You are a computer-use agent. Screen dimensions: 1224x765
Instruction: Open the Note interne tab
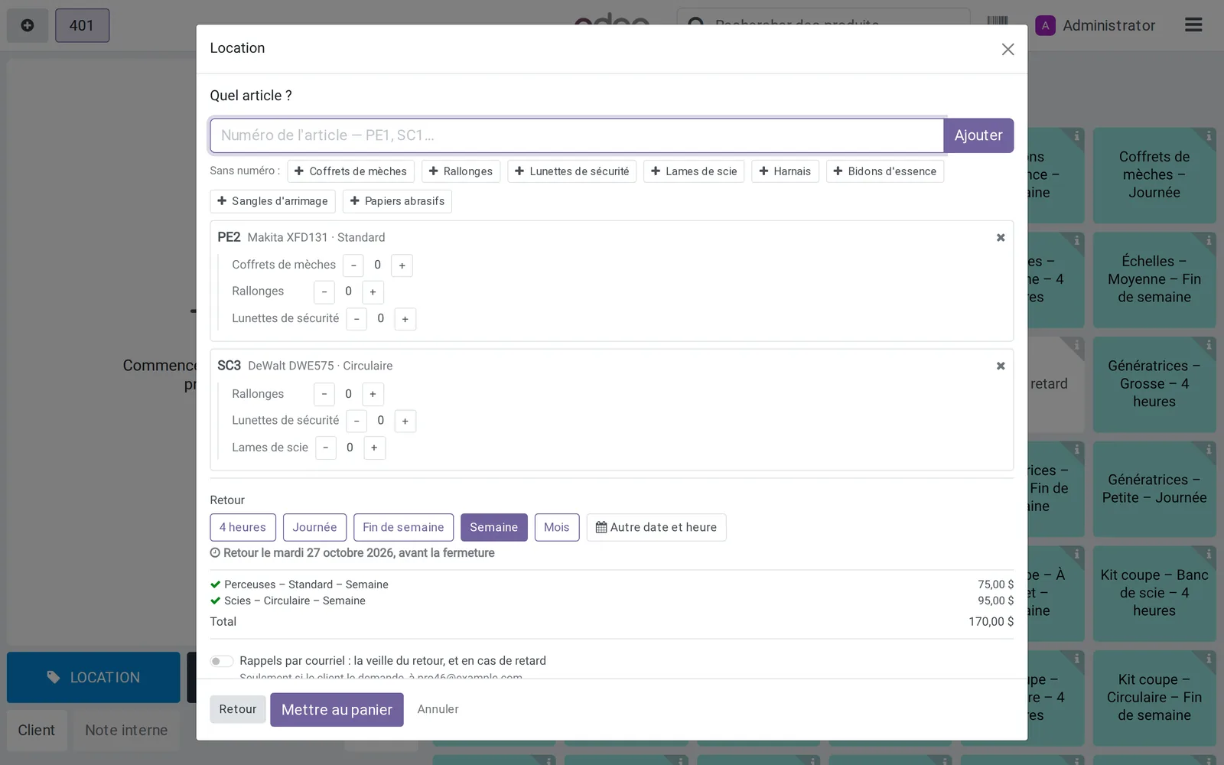coord(126,730)
